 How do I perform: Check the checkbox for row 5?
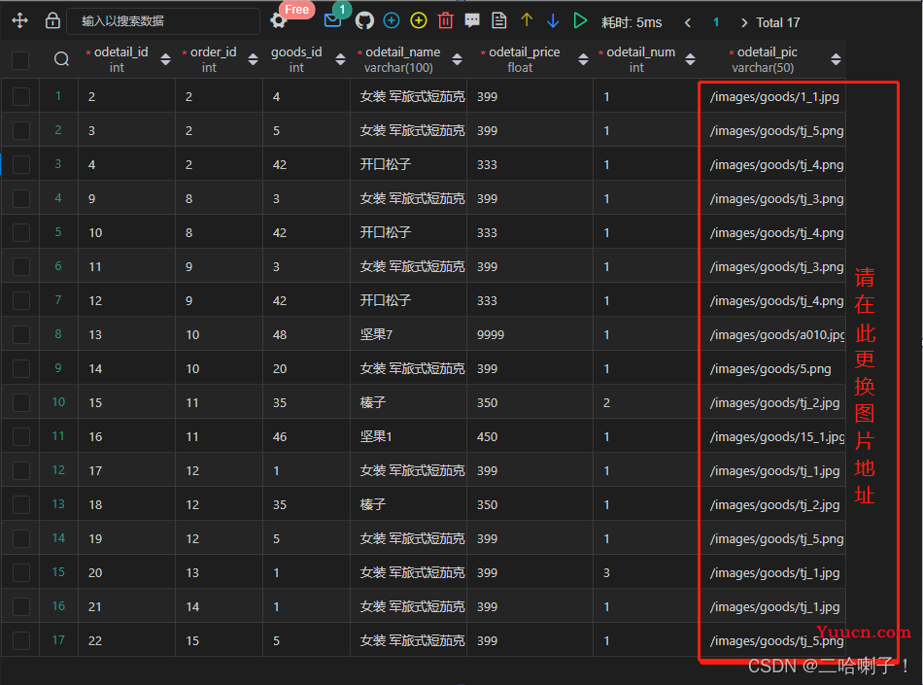21,232
